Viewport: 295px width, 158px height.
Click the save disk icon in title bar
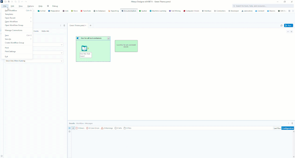[9, 2]
